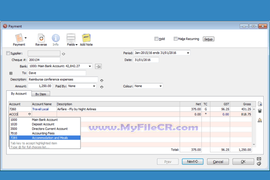Select 1000 Main Bank Account from list
The height and width of the screenshot is (180, 270).
[45, 120]
